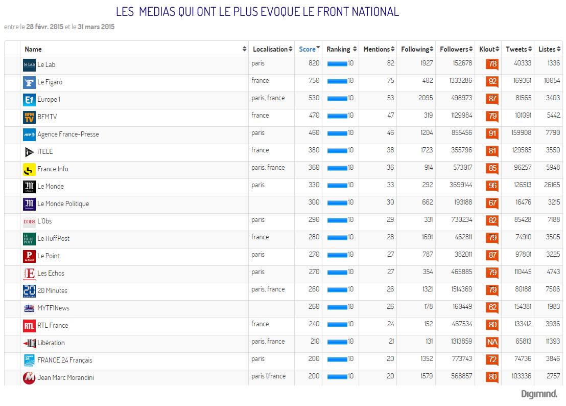Viewport: 566px width, 406px height.
Task: Click the France Info logo icon
Action: point(29,169)
